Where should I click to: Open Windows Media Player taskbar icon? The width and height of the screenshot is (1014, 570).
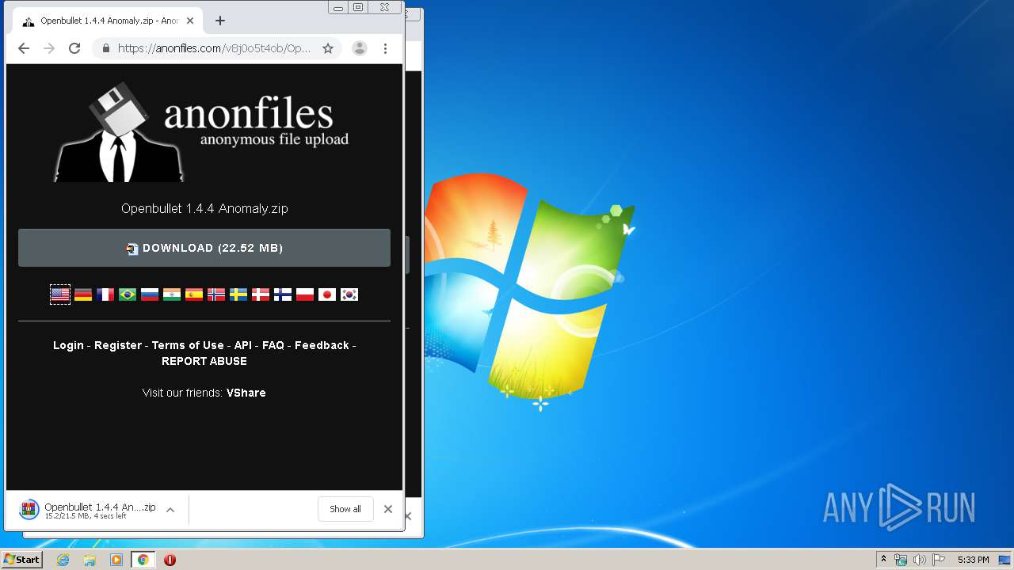pos(116,560)
